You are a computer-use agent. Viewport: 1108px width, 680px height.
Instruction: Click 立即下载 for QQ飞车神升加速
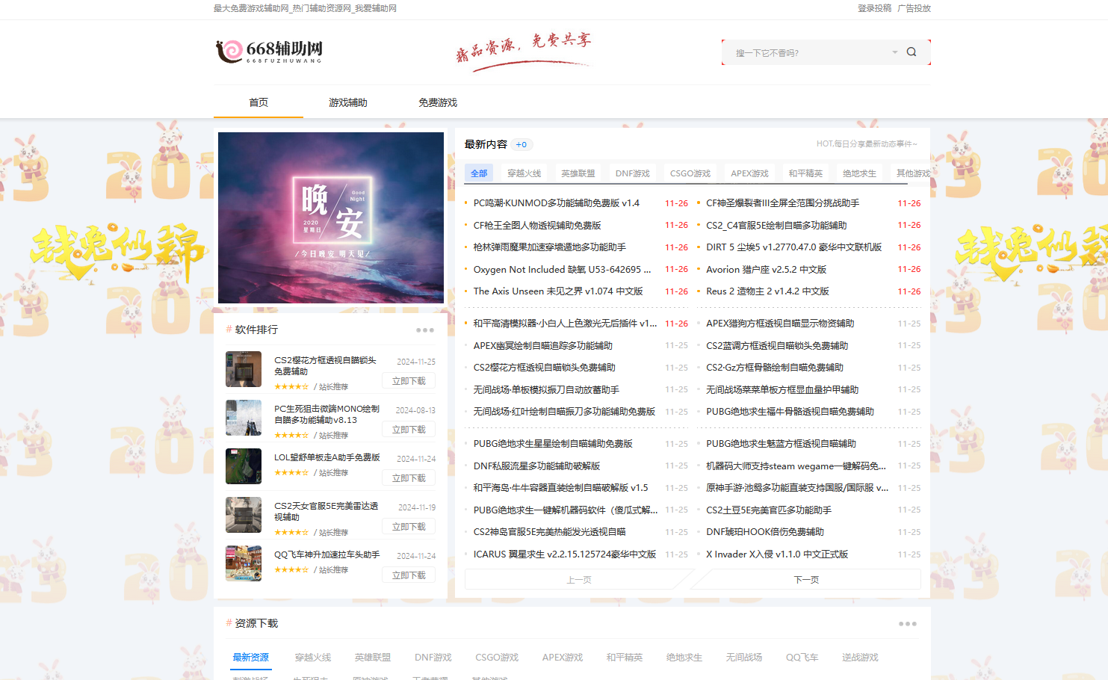pos(409,575)
